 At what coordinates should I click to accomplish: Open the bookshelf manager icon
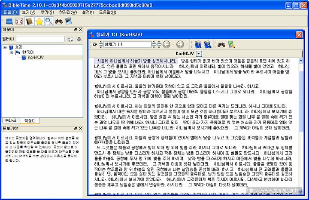(68, 21)
